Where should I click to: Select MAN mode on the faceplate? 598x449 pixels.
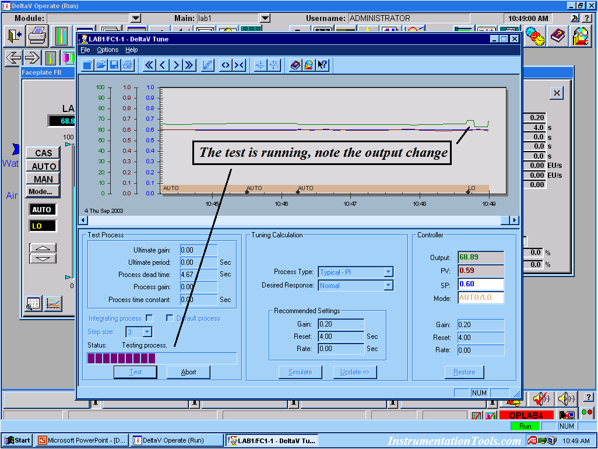coord(43,179)
